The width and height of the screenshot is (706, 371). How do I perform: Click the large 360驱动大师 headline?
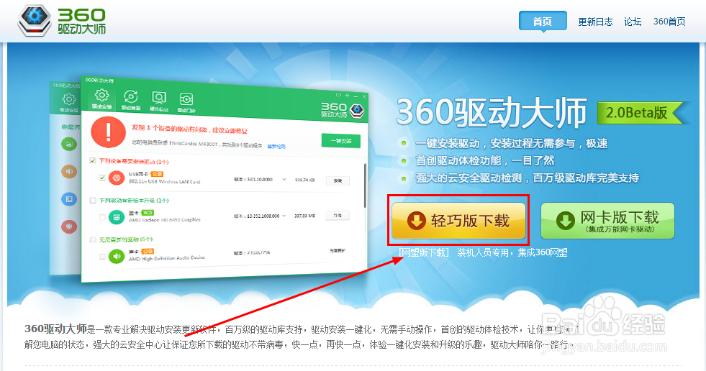(x=492, y=112)
